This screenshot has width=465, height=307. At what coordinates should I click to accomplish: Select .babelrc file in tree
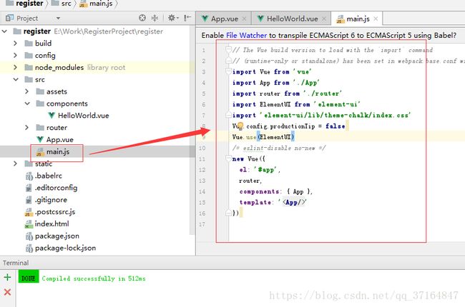point(49,176)
